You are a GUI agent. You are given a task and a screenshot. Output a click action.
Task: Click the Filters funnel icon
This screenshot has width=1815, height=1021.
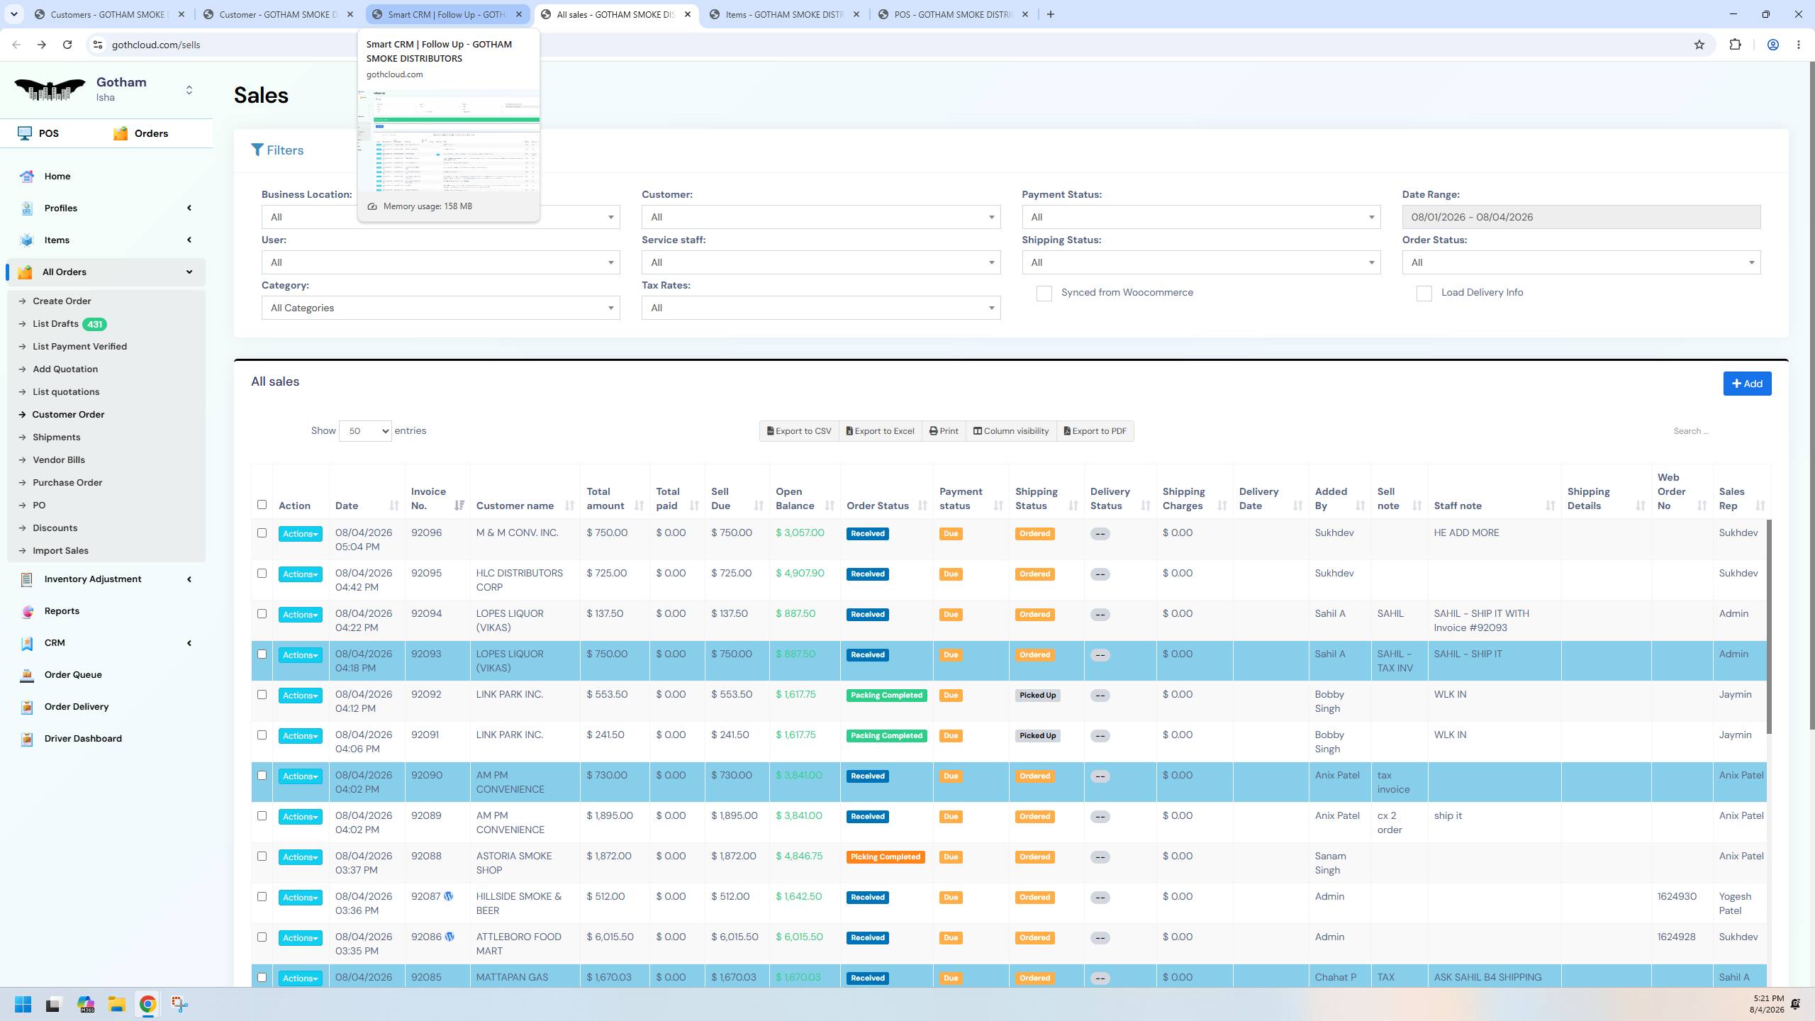(257, 150)
